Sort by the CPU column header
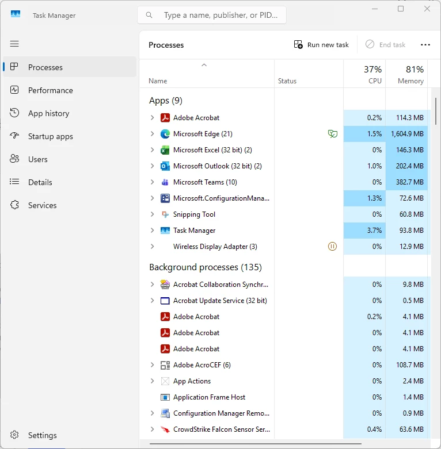Image resolution: width=441 pixels, height=449 pixels. [364, 74]
